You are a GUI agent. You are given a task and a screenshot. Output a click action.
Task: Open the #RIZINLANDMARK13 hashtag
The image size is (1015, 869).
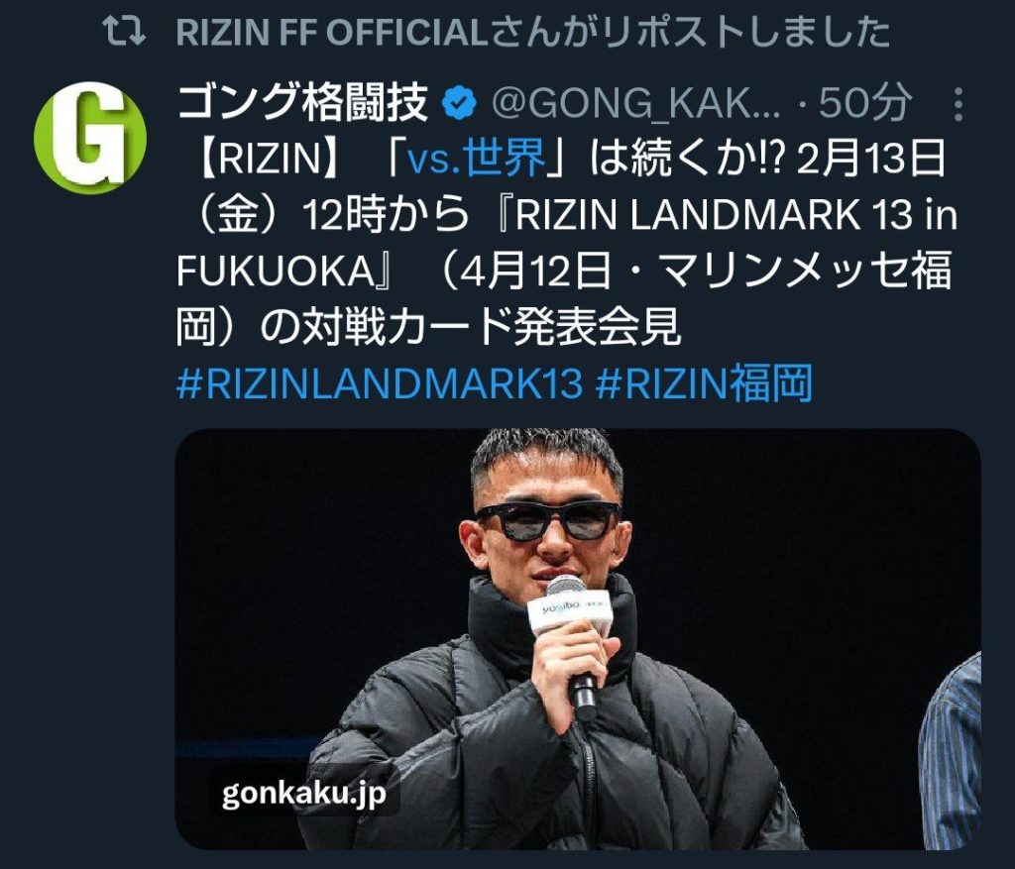[380, 383]
